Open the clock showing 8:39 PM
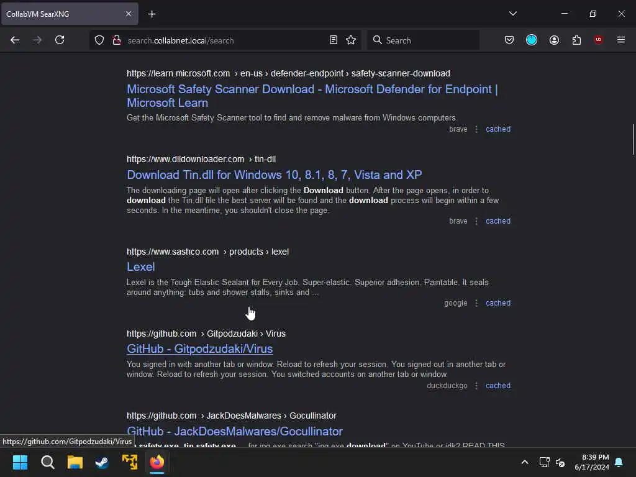 tap(592, 462)
